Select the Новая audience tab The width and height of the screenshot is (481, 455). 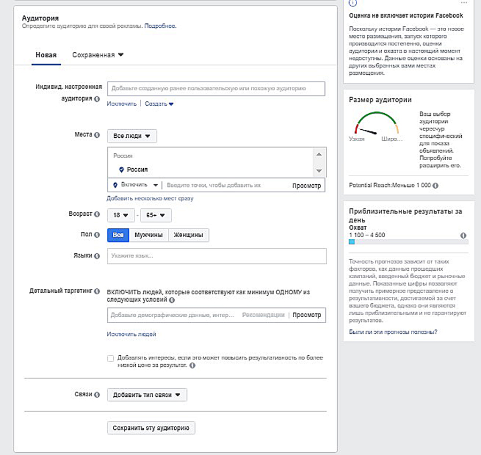click(x=46, y=55)
